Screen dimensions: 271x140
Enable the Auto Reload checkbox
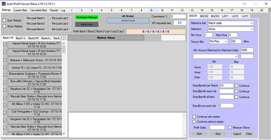4,20
